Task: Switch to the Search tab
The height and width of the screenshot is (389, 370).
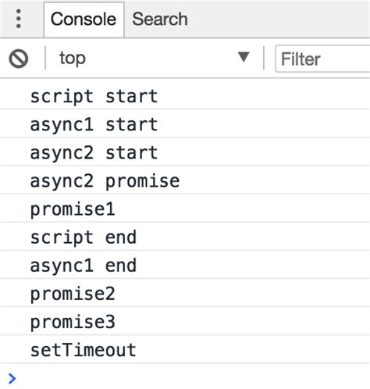Action: (160, 20)
